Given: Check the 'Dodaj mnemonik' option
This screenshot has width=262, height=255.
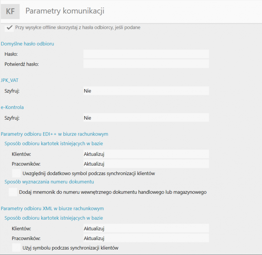Looking at the screenshot, I should (x=13, y=192).
